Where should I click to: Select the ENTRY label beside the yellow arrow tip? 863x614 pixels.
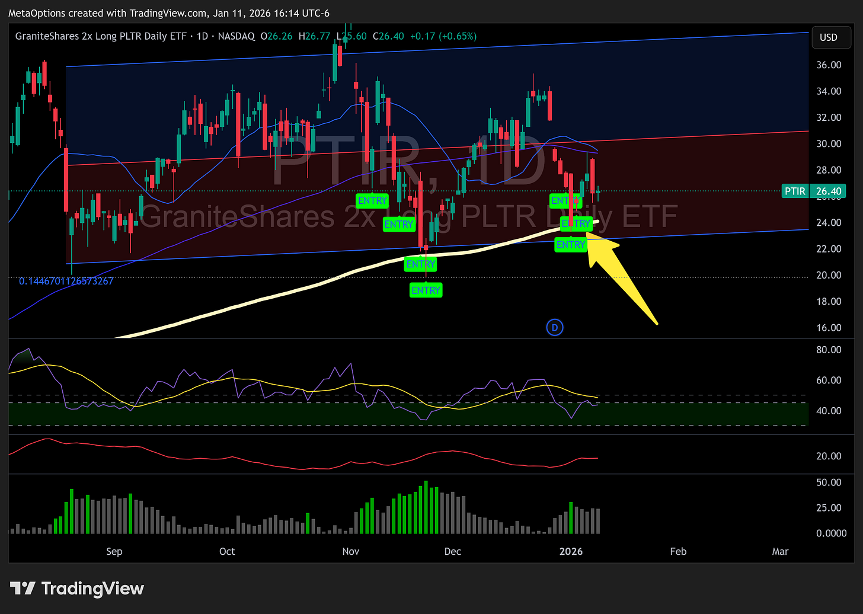(576, 223)
